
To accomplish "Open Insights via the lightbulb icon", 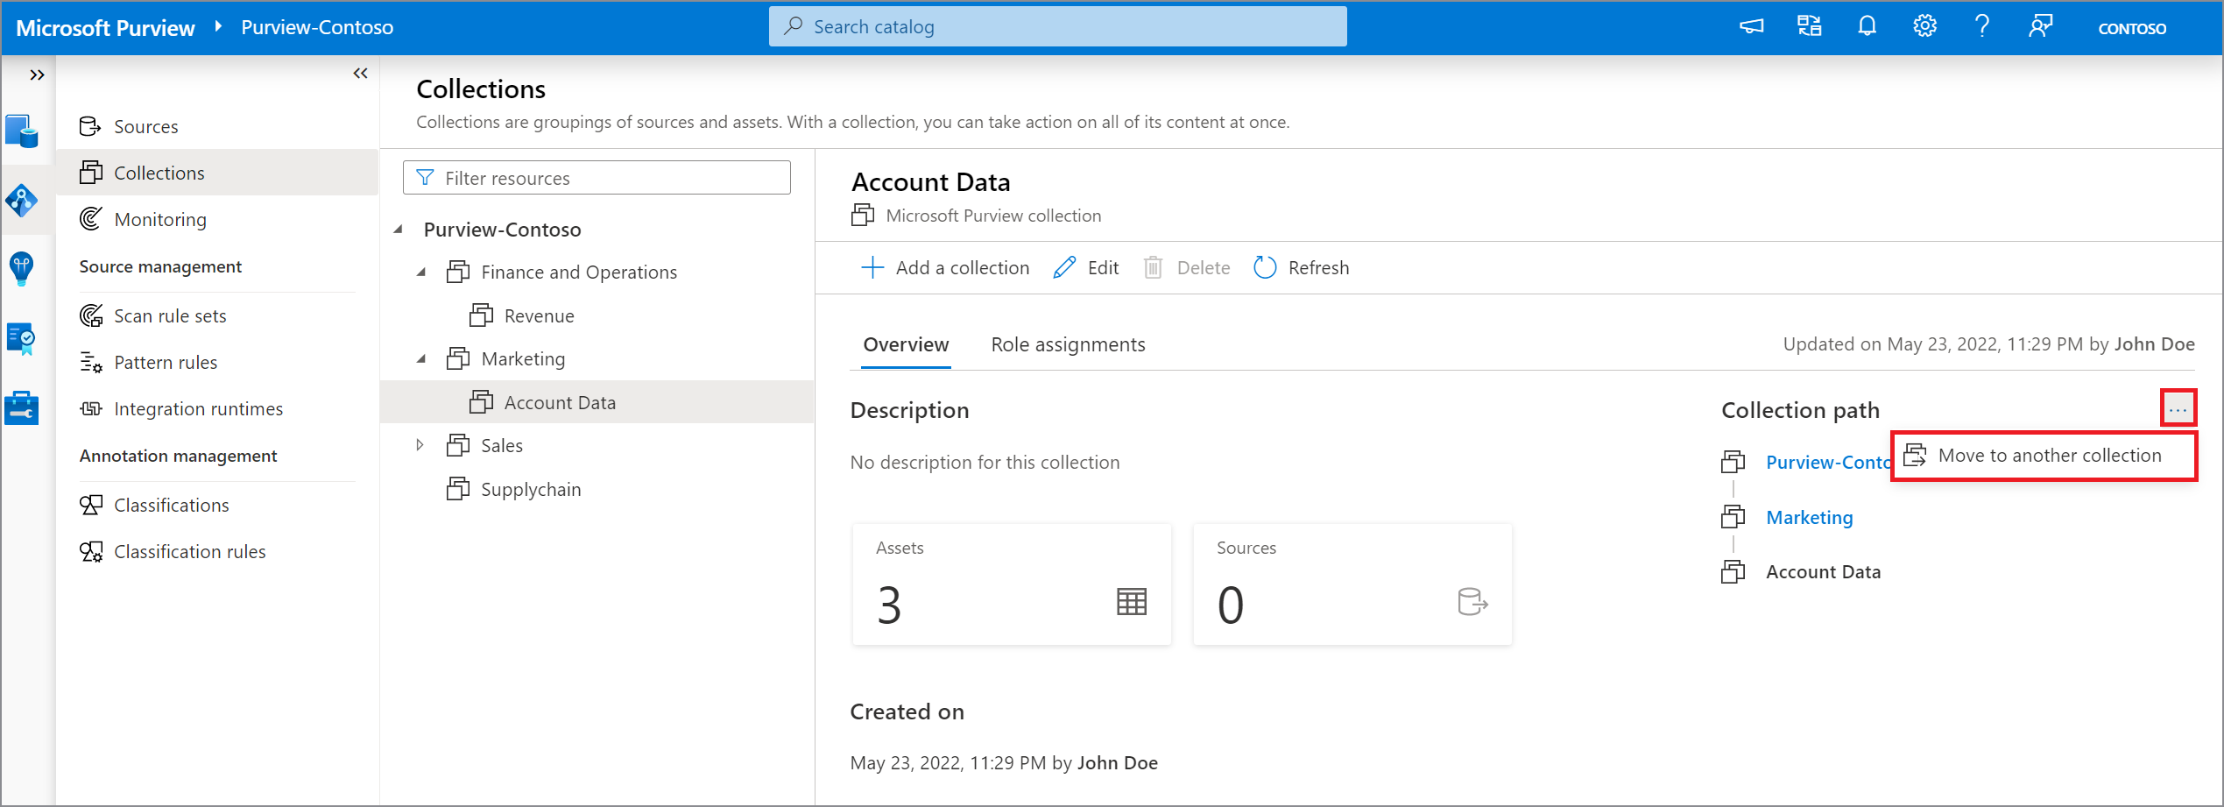I will point(22,269).
